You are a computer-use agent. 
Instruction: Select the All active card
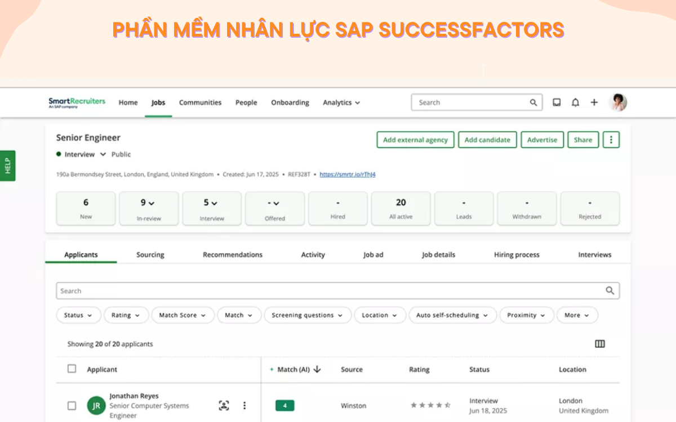[401, 208]
